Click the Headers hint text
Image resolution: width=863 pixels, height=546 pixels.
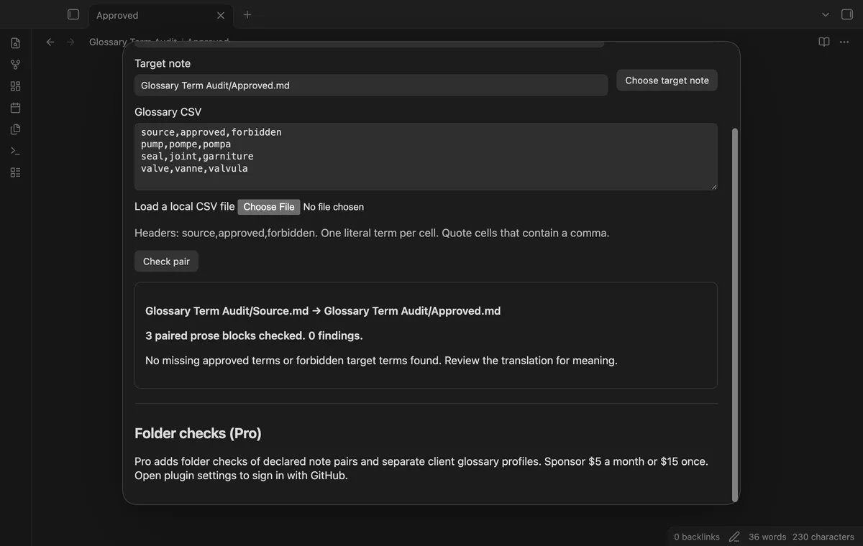372,233
